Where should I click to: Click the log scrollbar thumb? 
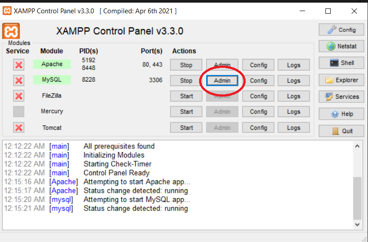[357, 198]
